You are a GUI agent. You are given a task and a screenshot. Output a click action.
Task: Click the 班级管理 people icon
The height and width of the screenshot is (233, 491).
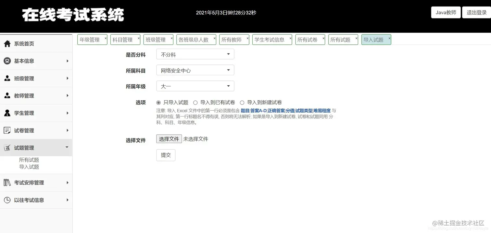click(7, 79)
